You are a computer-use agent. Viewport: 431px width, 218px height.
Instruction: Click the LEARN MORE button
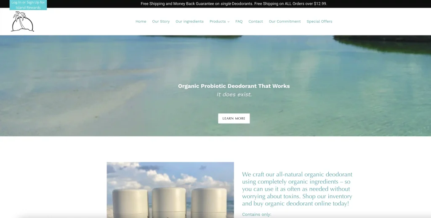pyautogui.click(x=234, y=118)
